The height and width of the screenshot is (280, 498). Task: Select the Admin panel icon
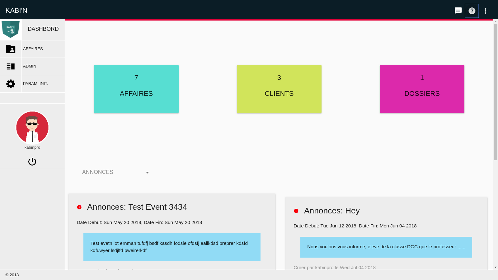(x=11, y=66)
